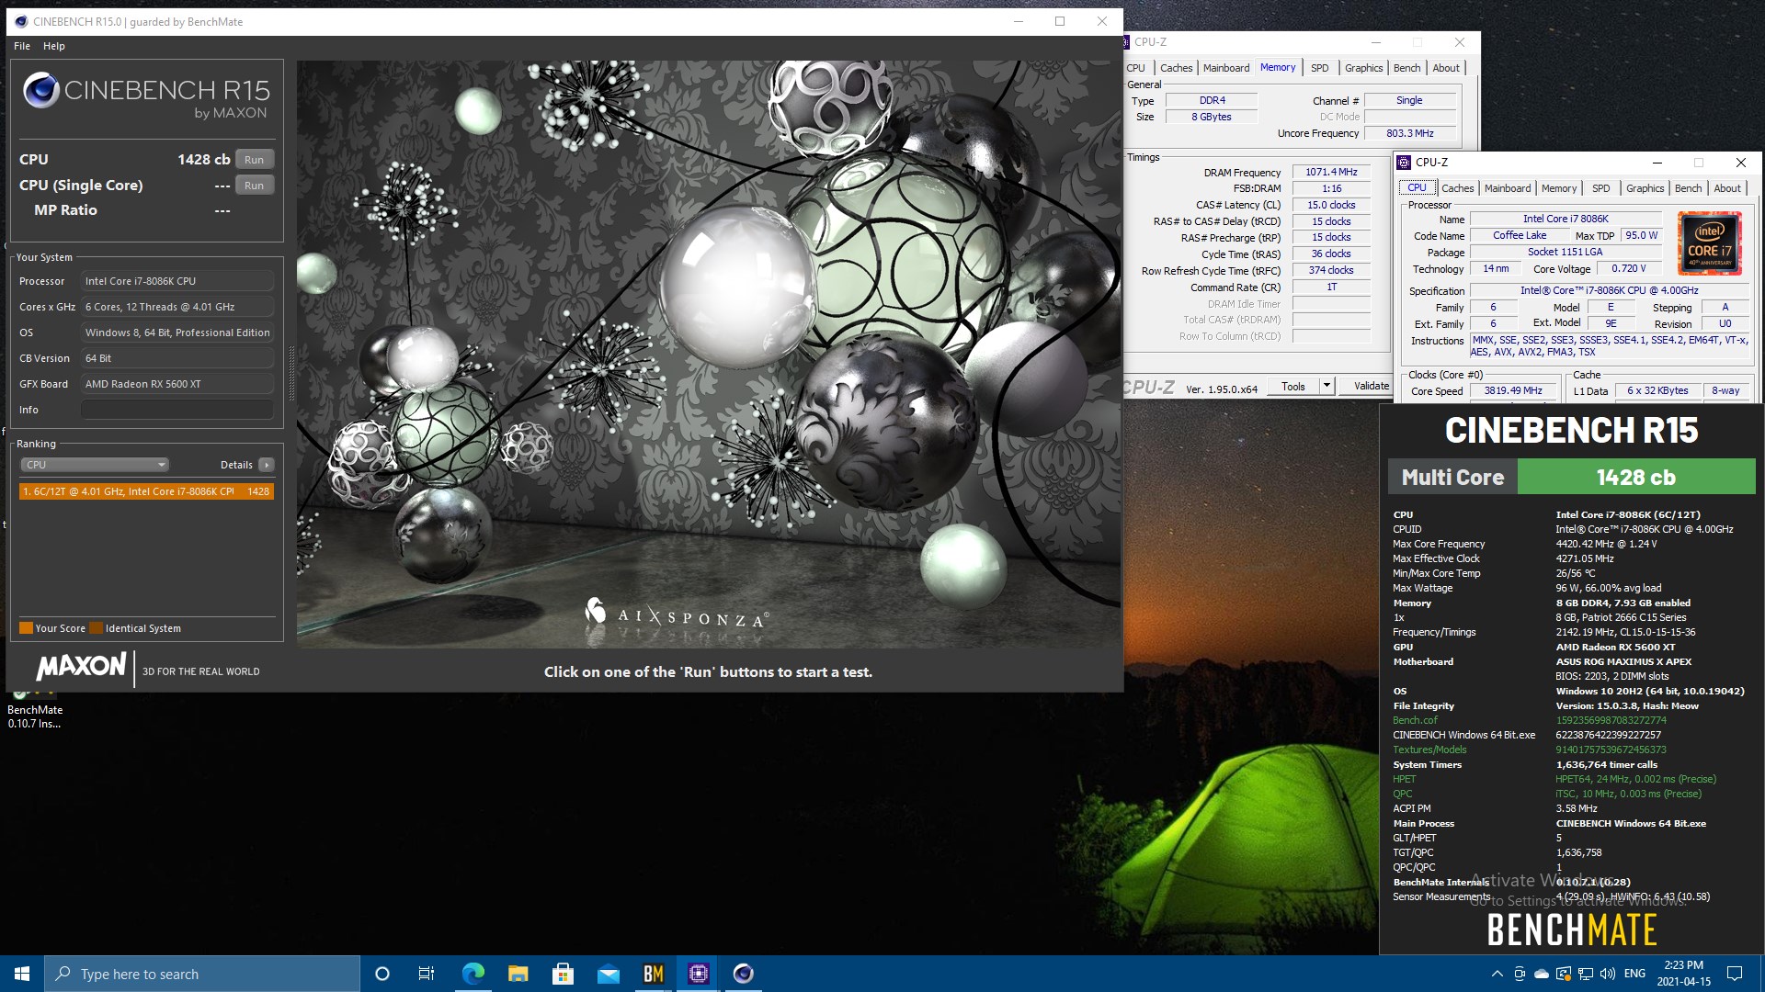Launch Microsoft Edge from taskbar
This screenshot has width=1765, height=992.
(473, 974)
